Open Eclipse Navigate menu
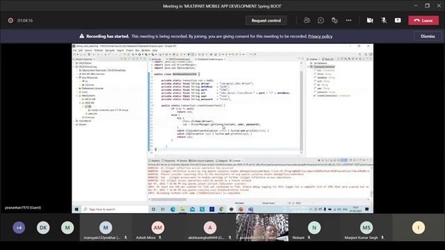The height and width of the screenshot is (250, 445). coord(110,51)
